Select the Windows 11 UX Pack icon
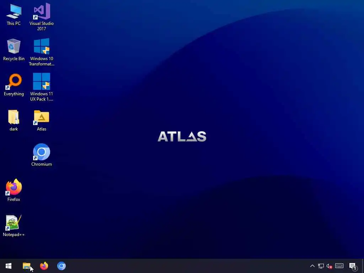The image size is (364, 273). click(42, 87)
